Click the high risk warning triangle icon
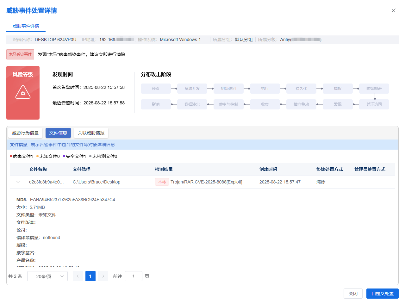Screen dimensions: 405x304 [x=23, y=92]
